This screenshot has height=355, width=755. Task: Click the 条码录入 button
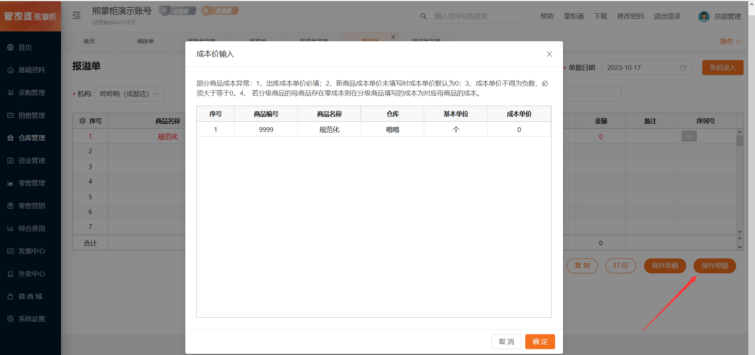(x=723, y=68)
